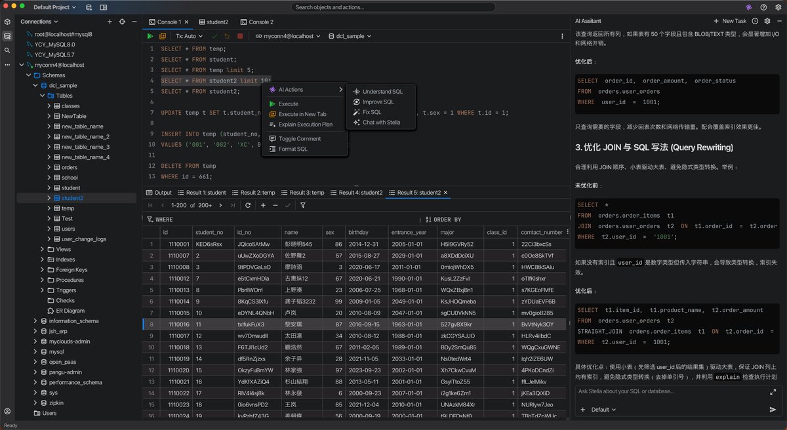This screenshot has height=430, width=787.
Task: Open the Tx: Auto transaction mode dropdown
Action: click(x=190, y=36)
